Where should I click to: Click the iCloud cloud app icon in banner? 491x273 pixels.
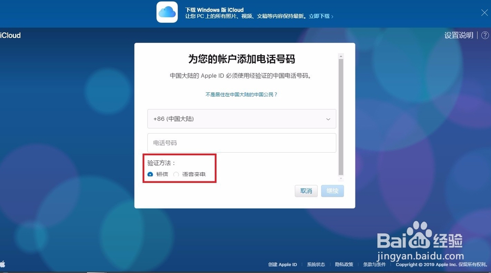[x=167, y=12]
